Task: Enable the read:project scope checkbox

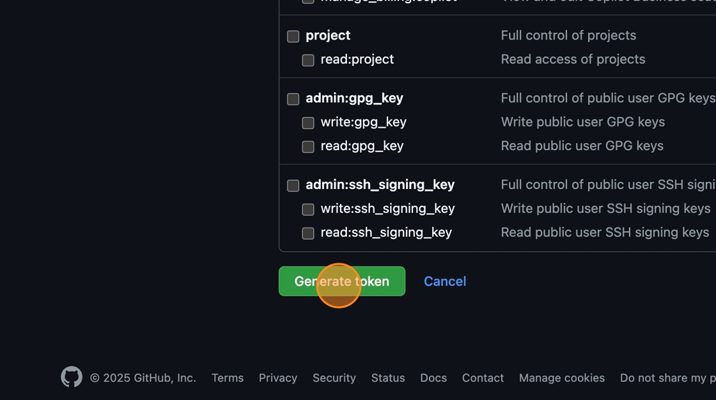Action: pyautogui.click(x=308, y=60)
